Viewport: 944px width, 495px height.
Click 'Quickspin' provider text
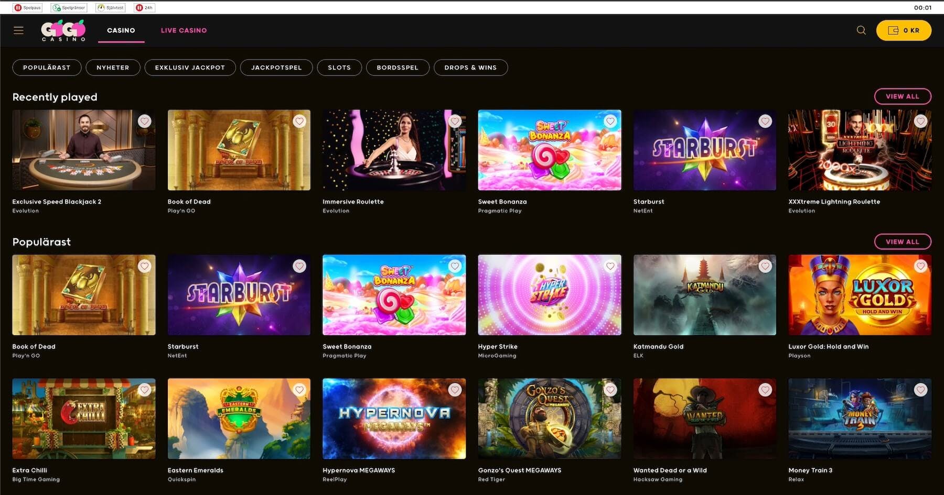(181, 479)
